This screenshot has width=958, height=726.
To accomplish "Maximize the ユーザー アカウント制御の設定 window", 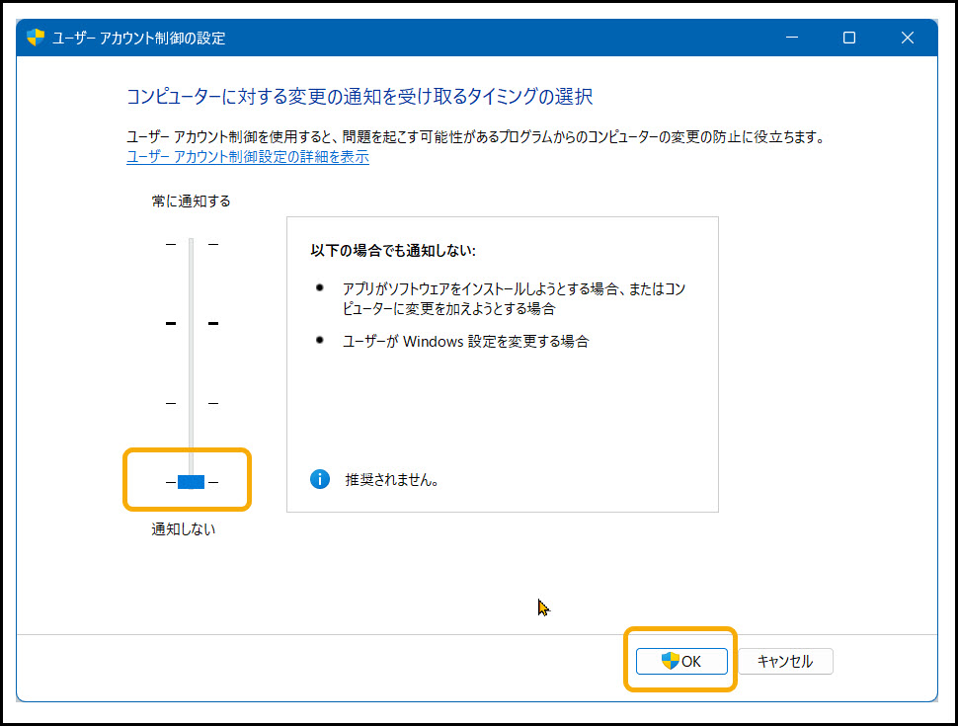I will [849, 38].
